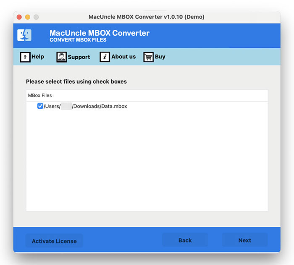
Task: Click the Buy shopping cart icon
Action: pyautogui.click(x=149, y=57)
